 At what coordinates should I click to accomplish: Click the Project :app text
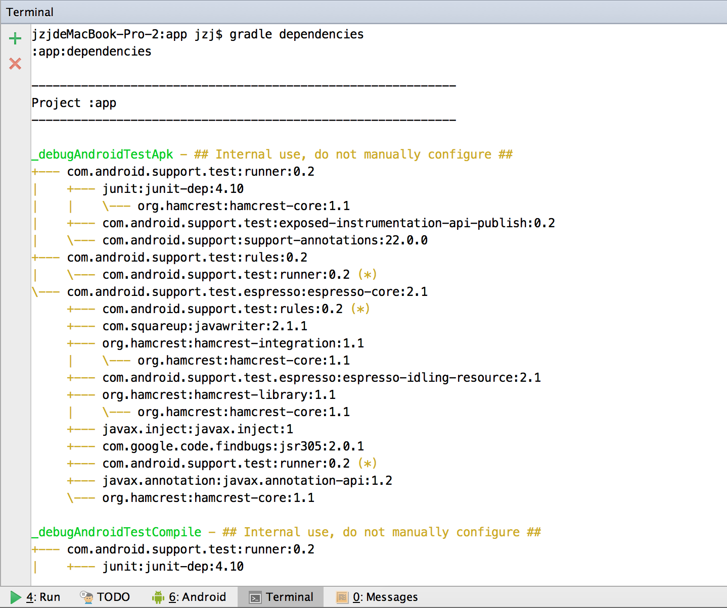pyautogui.click(x=74, y=103)
